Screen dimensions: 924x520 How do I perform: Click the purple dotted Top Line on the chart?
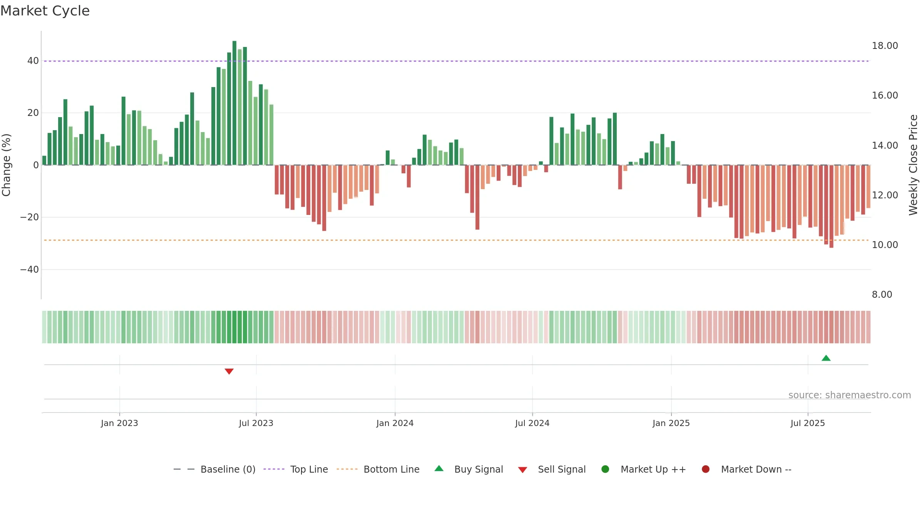point(456,61)
